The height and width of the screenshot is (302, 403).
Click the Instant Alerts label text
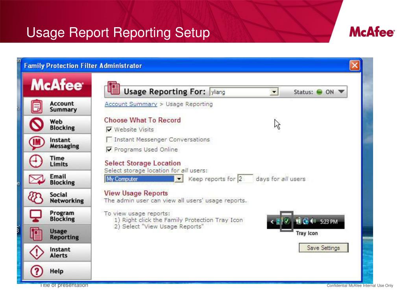point(60,252)
